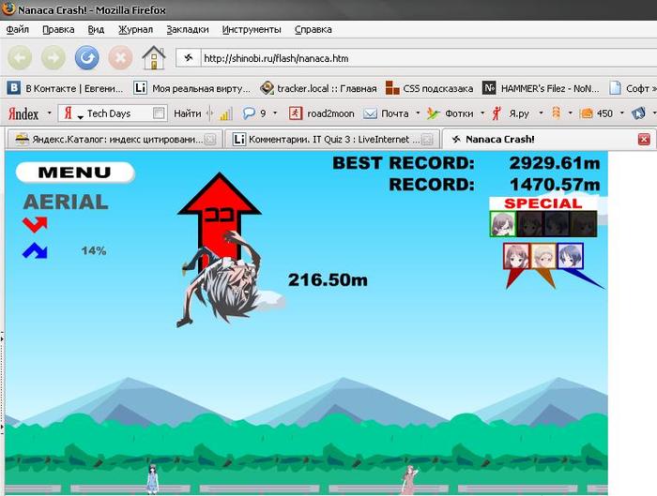Click the speech bubble comments icon with 9
The height and width of the screenshot is (496, 657).
pos(254,113)
